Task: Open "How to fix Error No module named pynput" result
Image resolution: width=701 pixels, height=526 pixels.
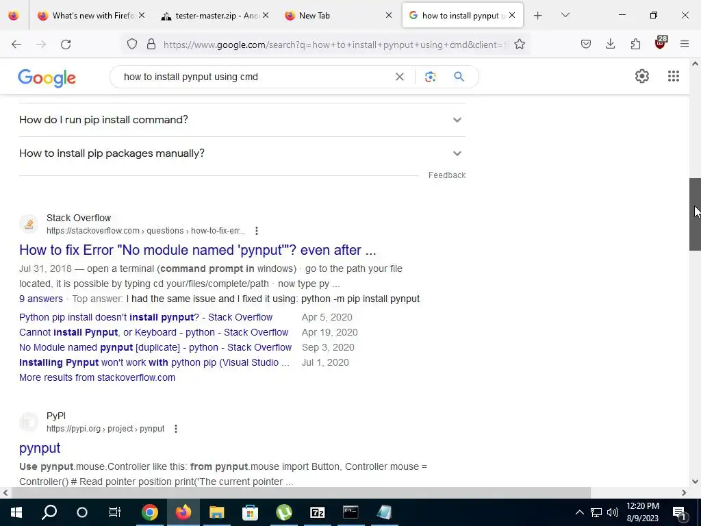Action: 198,250
